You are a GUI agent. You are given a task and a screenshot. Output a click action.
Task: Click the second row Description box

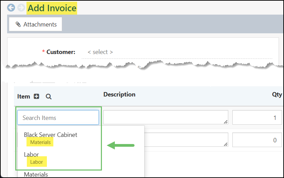coord(186,140)
